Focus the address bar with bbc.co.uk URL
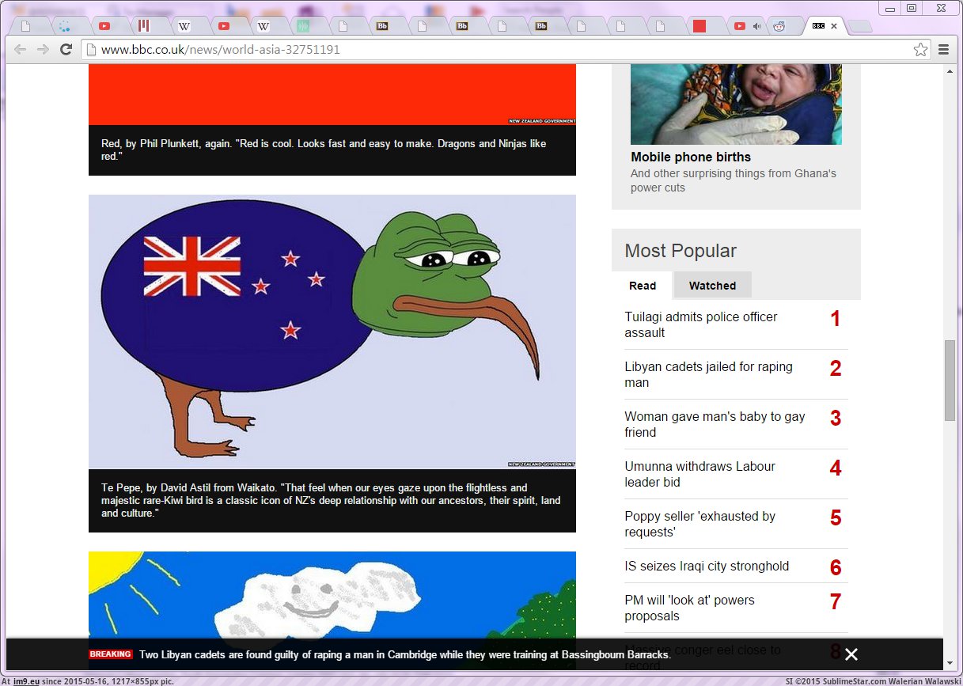The width and height of the screenshot is (963, 686). point(505,49)
